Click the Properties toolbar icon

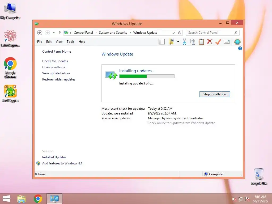pyautogui.click(x=227, y=42)
